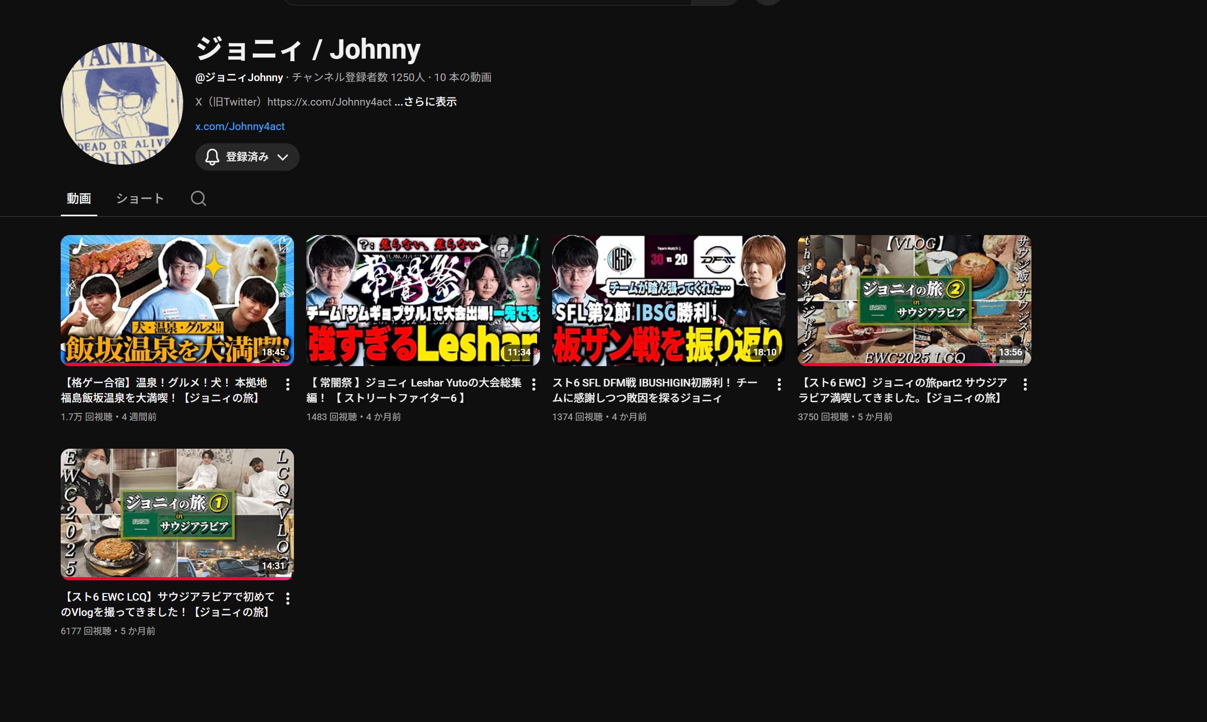Click the ジョニィの旅① サウジアラビア thumbnail
1207x722 pixels.
coord(177,513)
